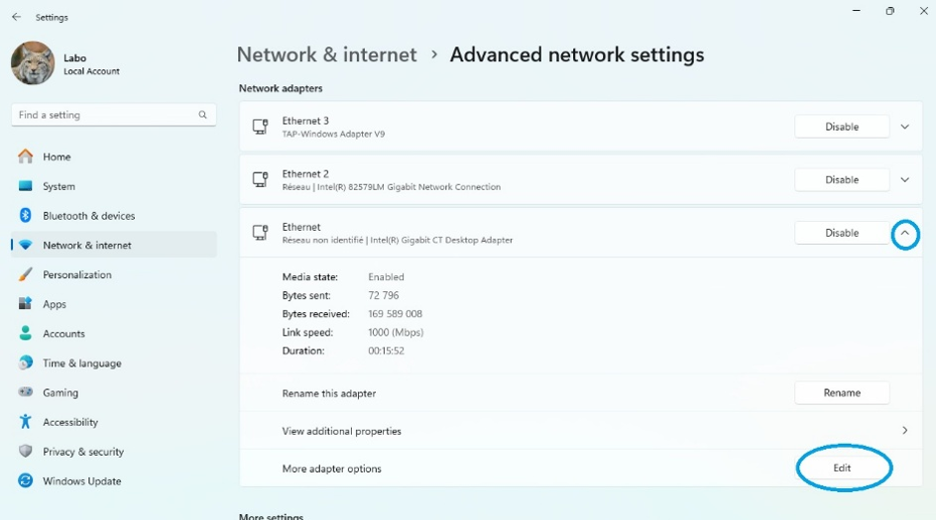Open Time & language settings
936x520 pixels.
click(x=81, y=364)
